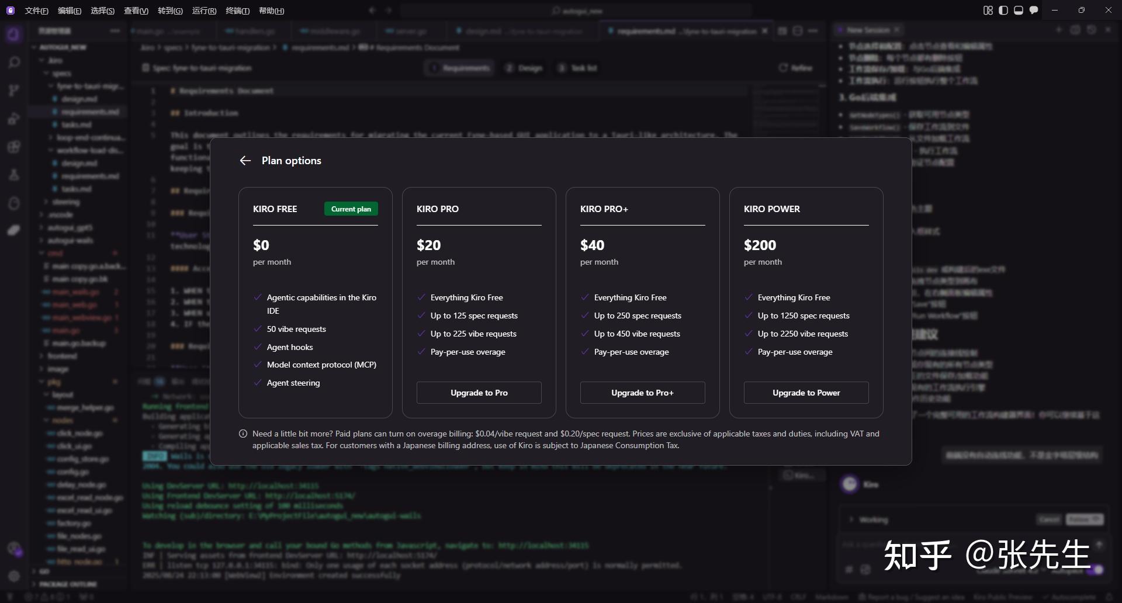Open the 终端(T) menu
Screen dimensions: 1122x603
237,11
